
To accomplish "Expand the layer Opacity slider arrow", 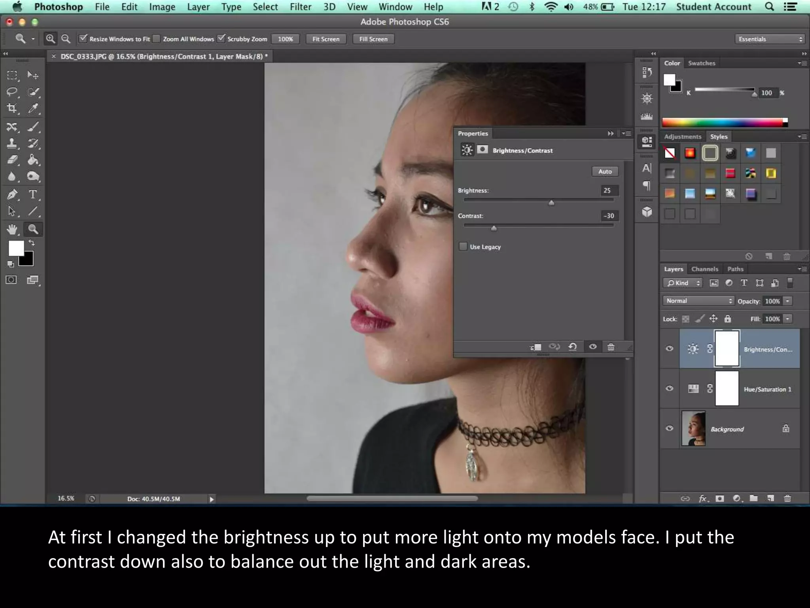I will point(787,301).
